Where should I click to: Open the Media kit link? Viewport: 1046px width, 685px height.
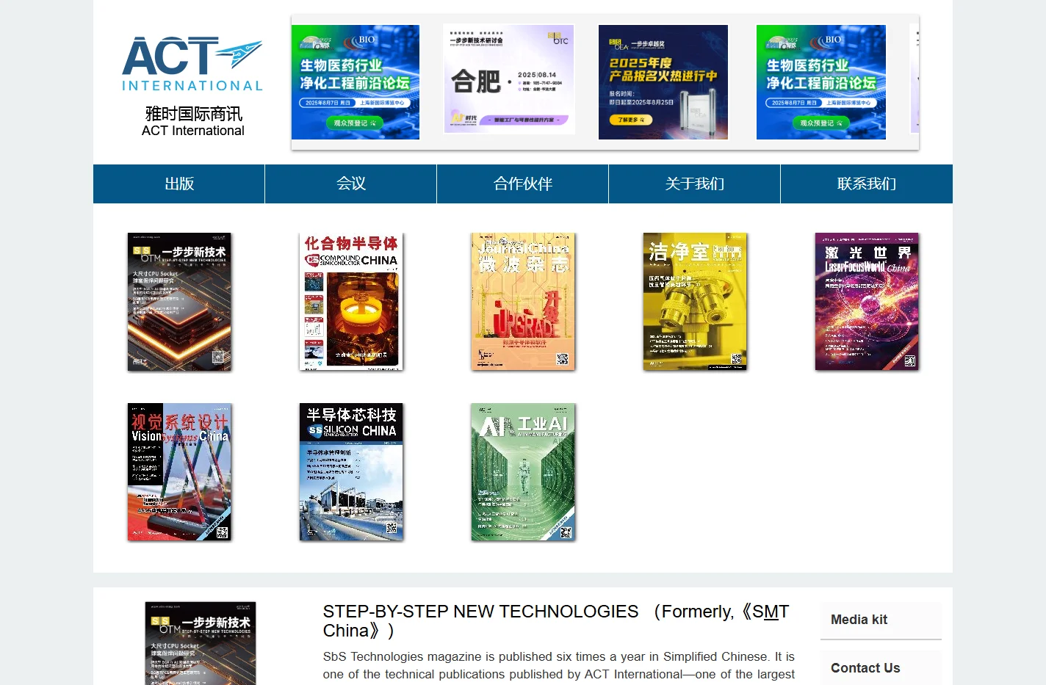(881, 620)
